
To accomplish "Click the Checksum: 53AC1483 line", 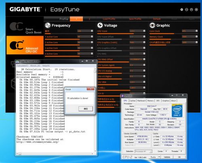I will [29, 137].
